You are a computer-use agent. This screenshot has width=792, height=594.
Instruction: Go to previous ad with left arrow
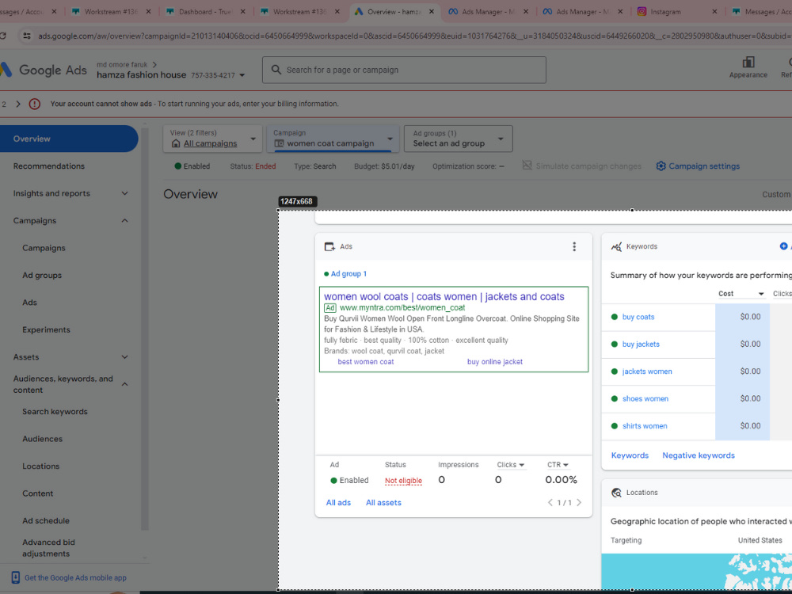pyautogui.click(x=550, y=503)
